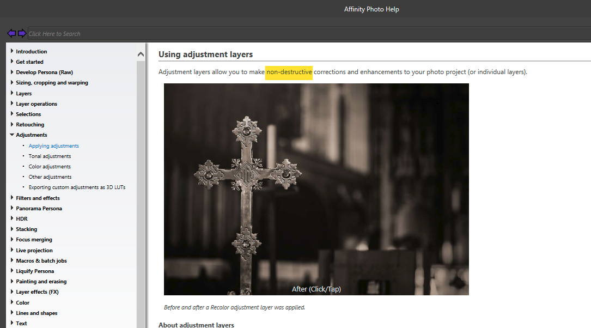The width and height of the screenshot is (591, 328).
Task: Select Macros & batch jobs topic
Action: 41,261
